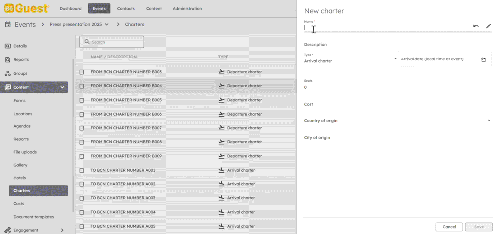The width and height of the screenshot is (497, 234).
Task: Click the charter Search box
Action: coord(111,42)
